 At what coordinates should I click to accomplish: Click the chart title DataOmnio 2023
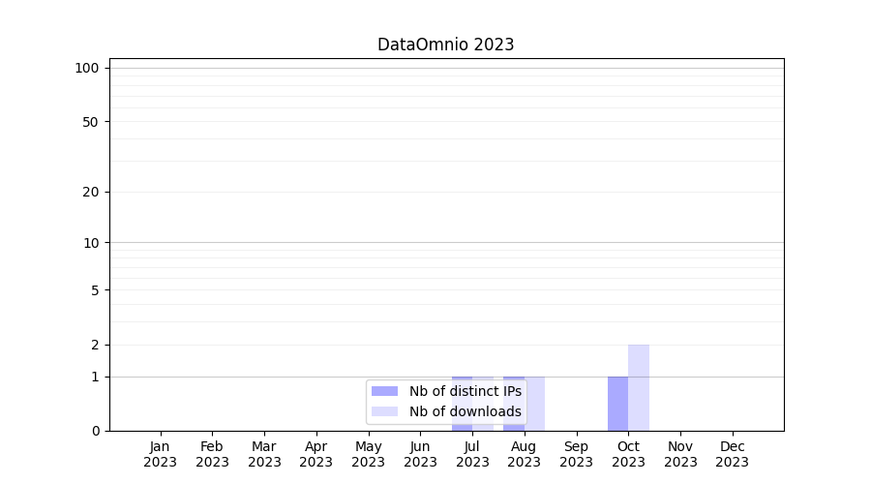click(x=445, y=45)
